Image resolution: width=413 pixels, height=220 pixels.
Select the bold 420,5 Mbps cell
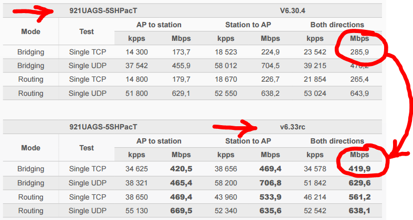(181, 169)
